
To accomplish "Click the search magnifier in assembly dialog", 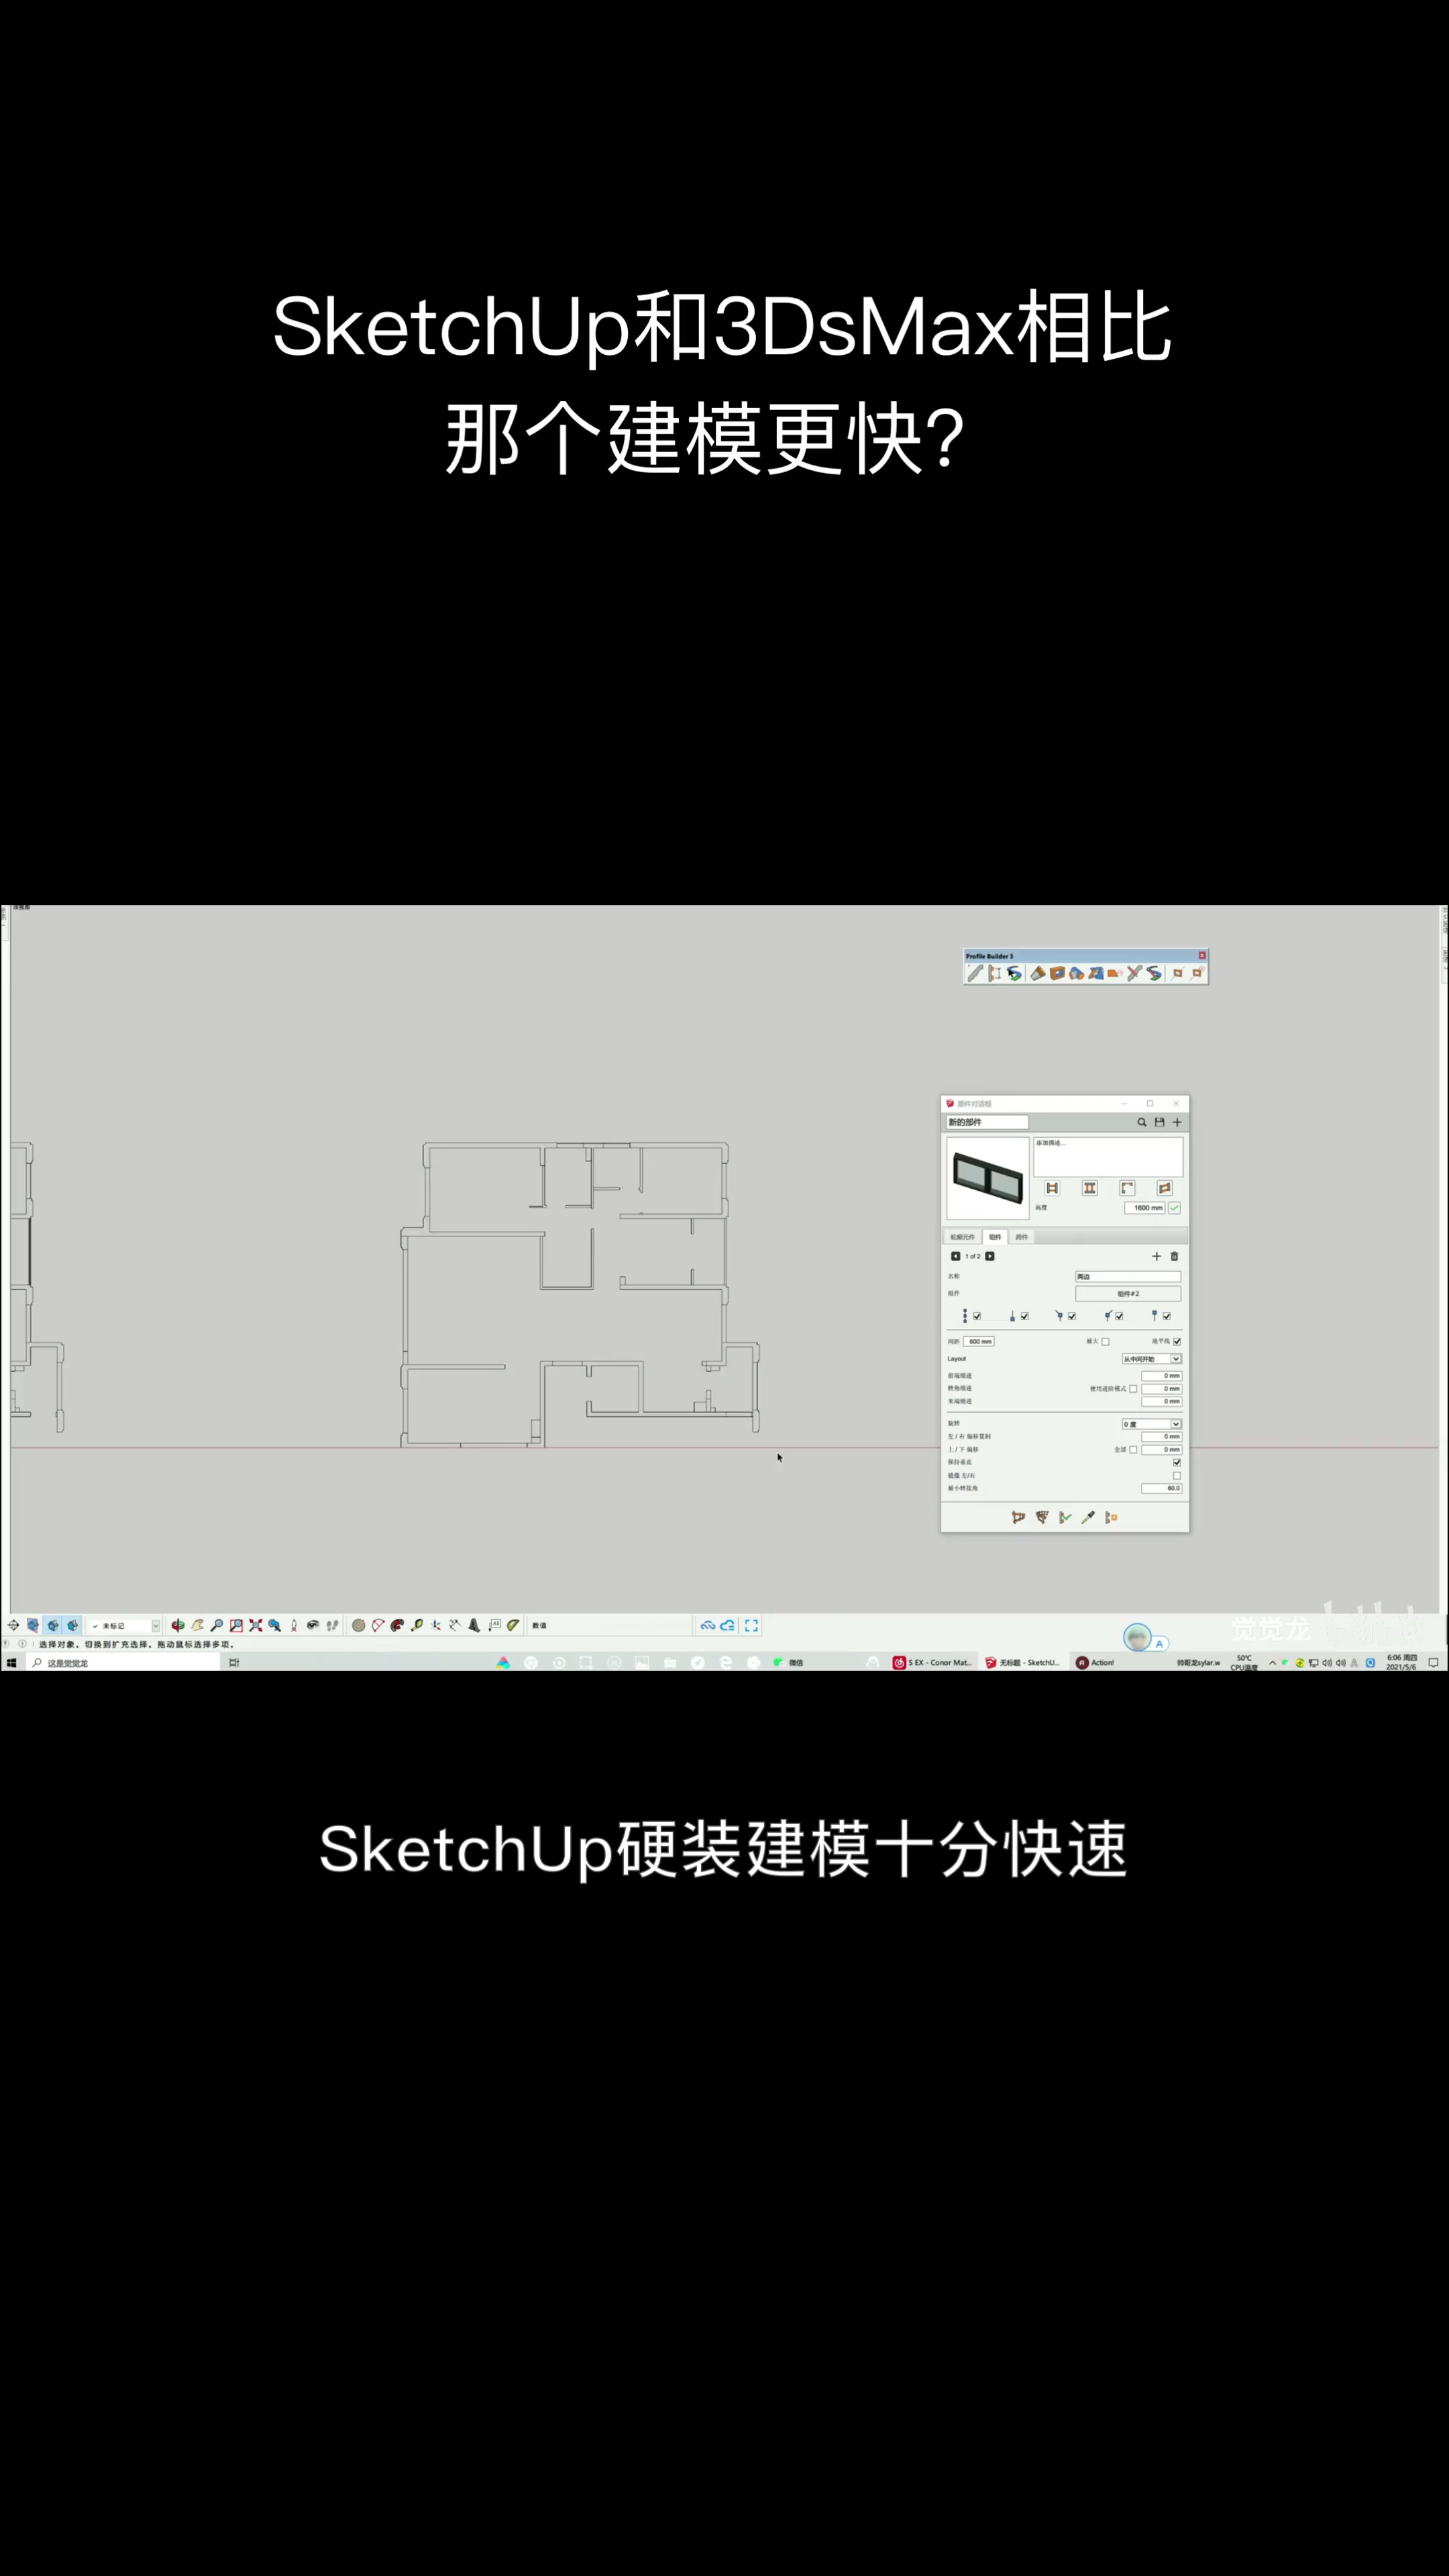I will pyautogui.click(x=1142, y=1122).
